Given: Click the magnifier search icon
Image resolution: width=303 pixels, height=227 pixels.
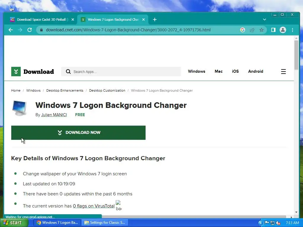Looking at the screenshot, I should pyautogui.click(x=68, y=72).
